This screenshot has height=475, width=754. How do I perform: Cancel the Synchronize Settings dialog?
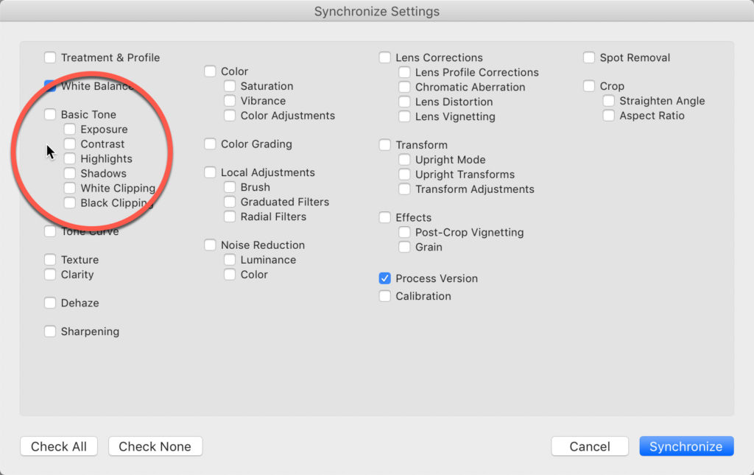[590, 446]
